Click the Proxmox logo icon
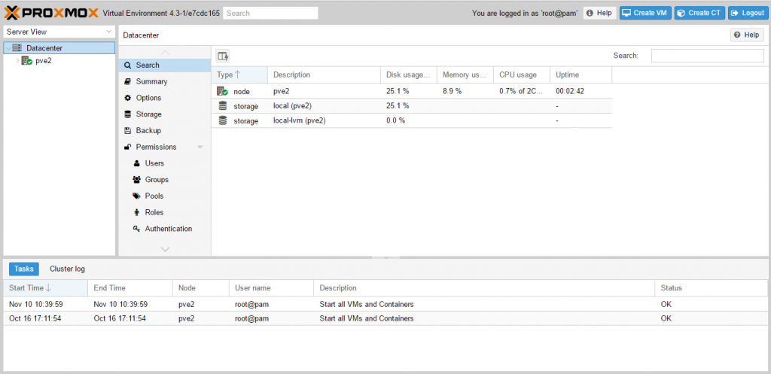Viewport: 771px width, 374px height. pos(11,13)
